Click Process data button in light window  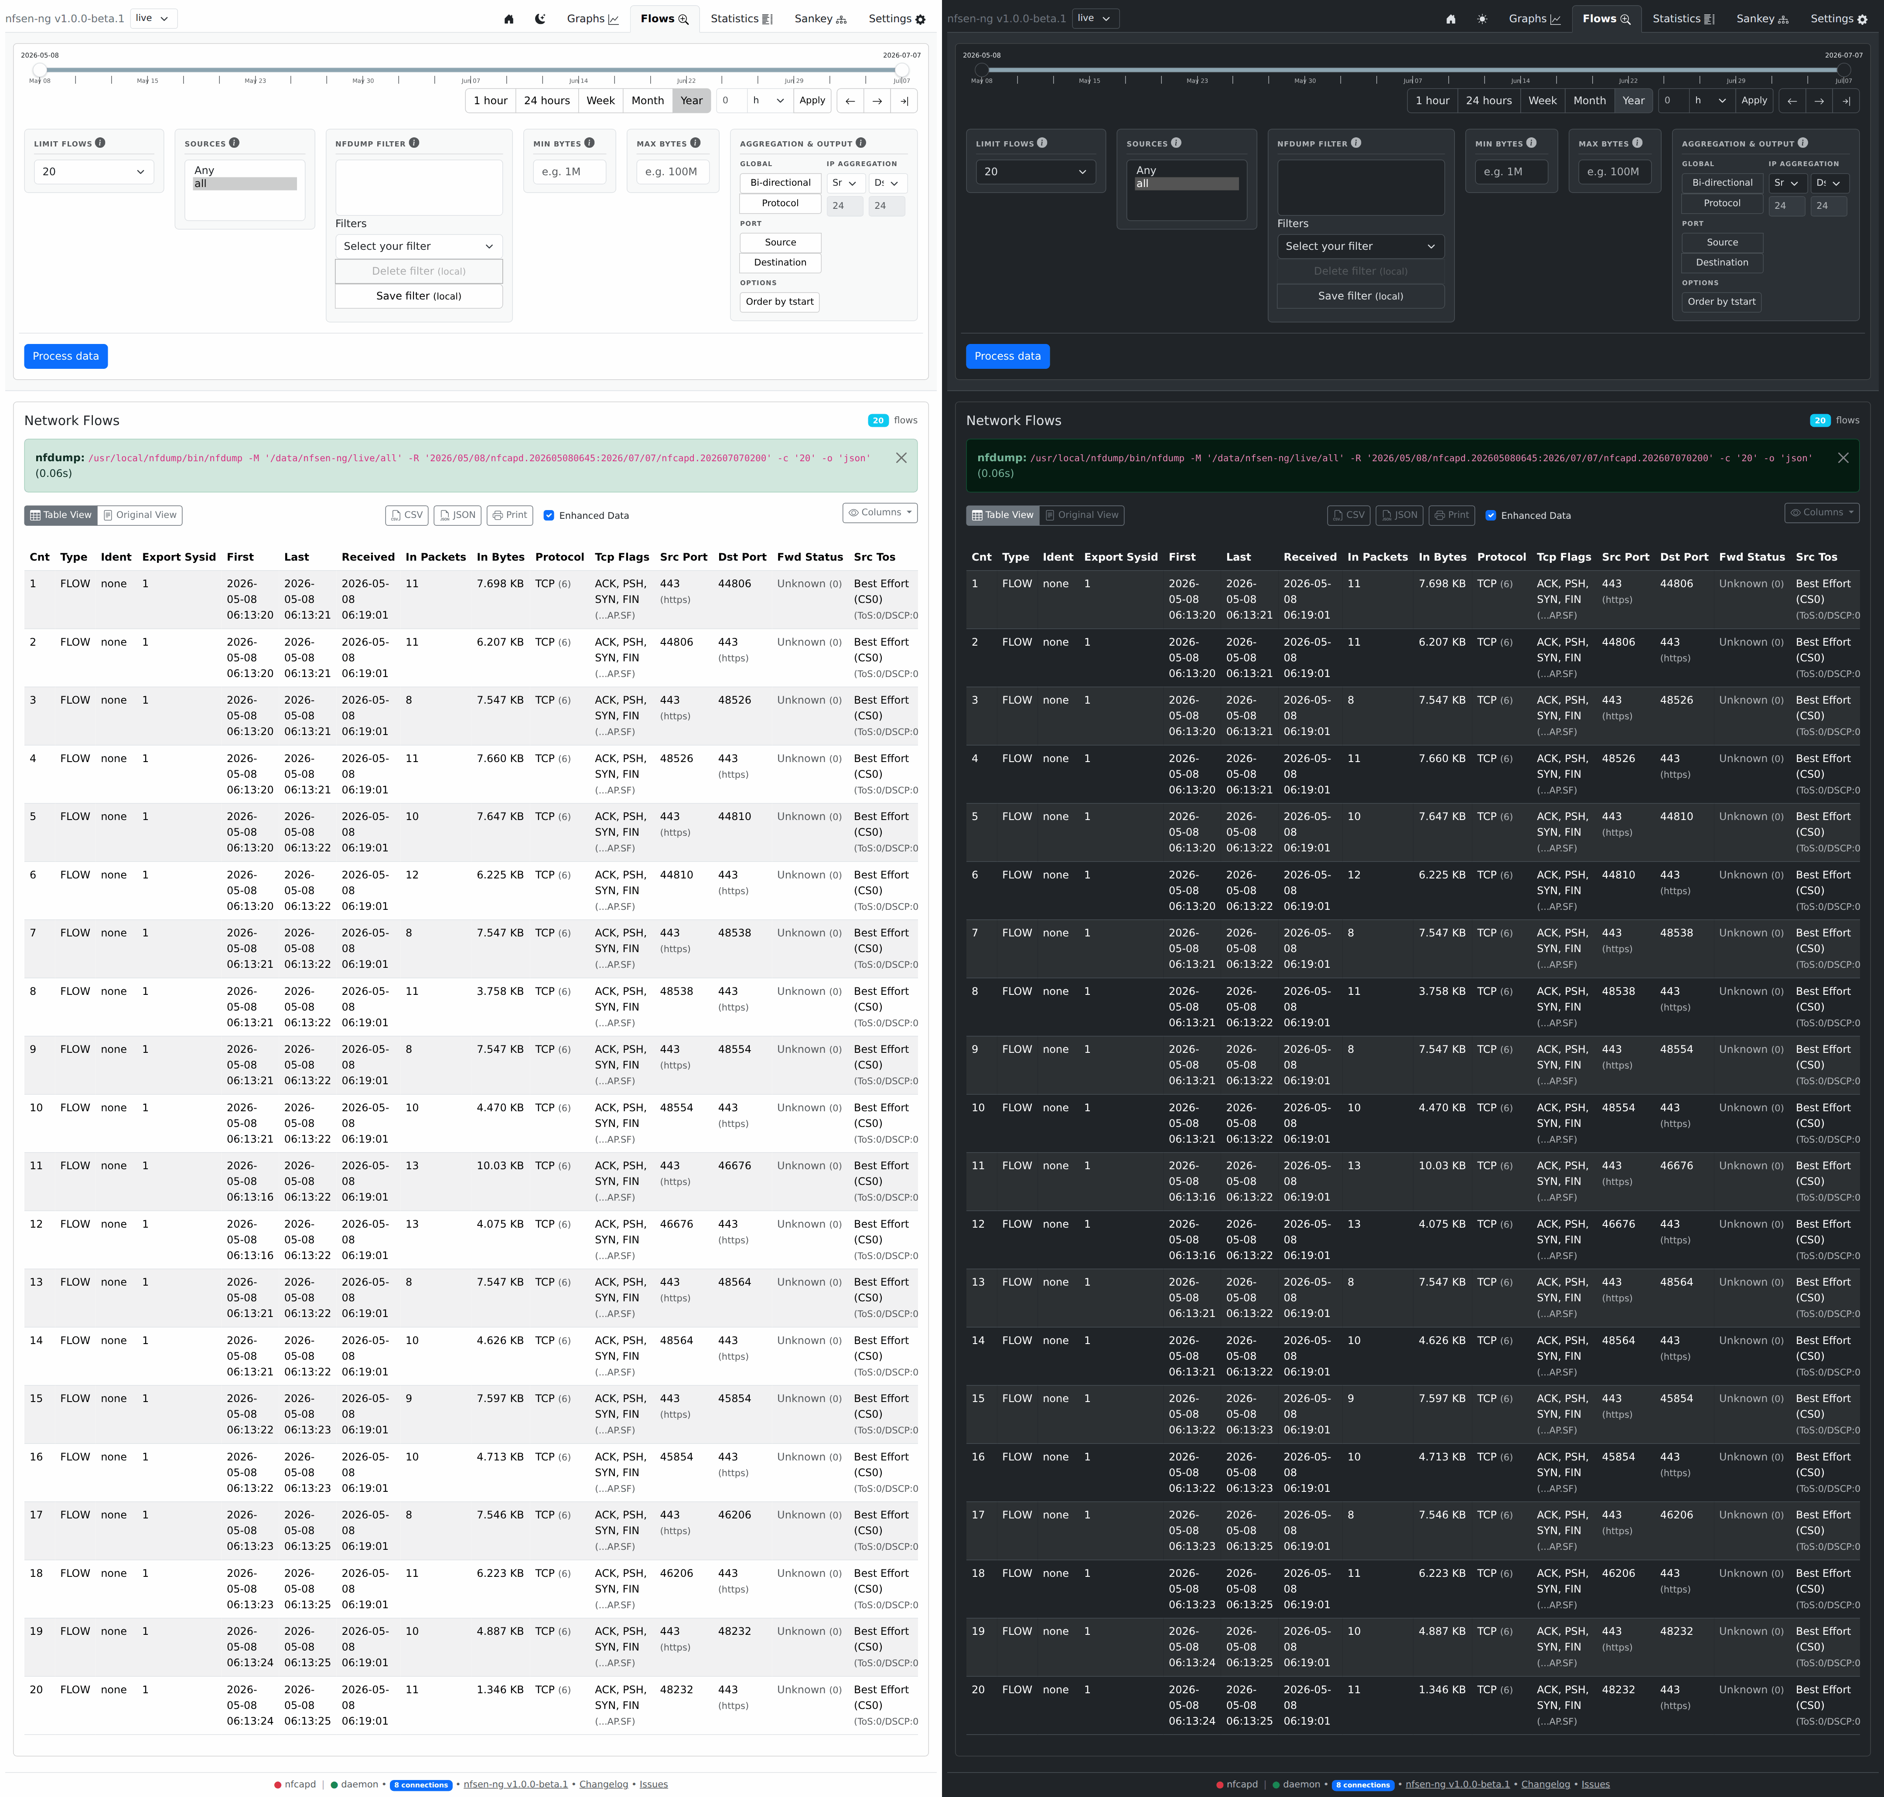coord(66,356)
